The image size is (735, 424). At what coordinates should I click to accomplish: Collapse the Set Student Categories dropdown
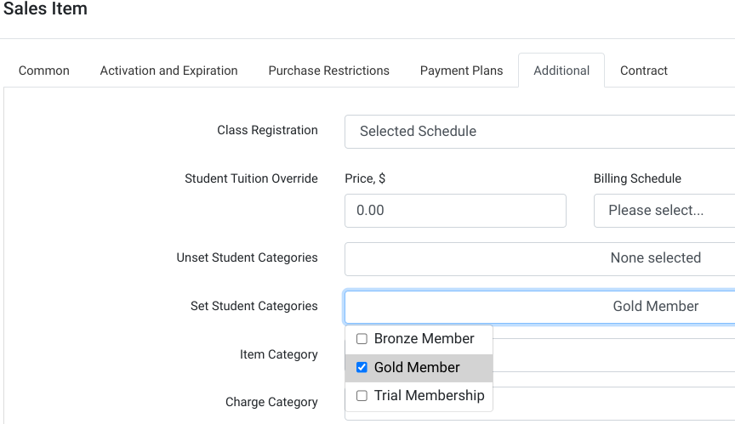539,307
